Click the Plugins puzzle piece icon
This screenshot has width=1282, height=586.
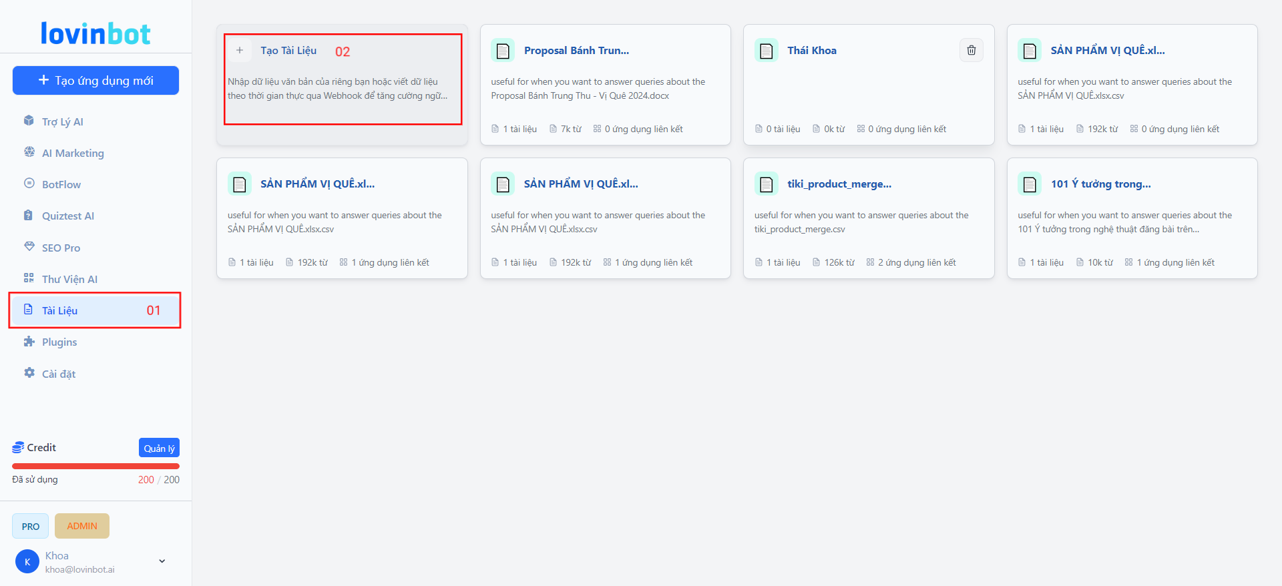29,342
